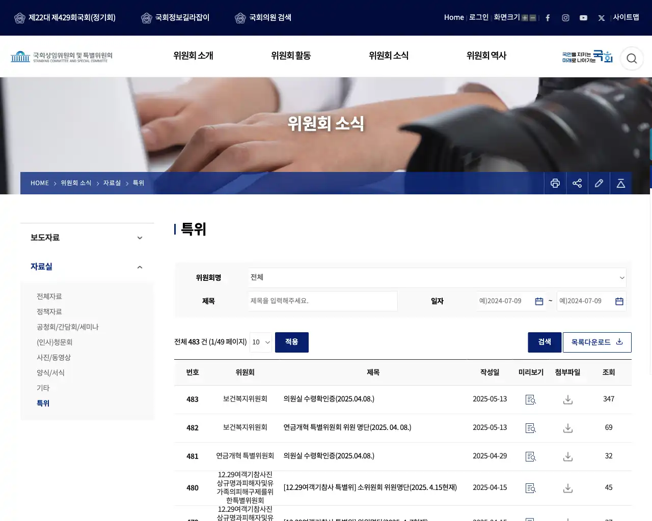Expand the 보도자료 sidebar section
652x521 pixels.
[x=87, y=238]
